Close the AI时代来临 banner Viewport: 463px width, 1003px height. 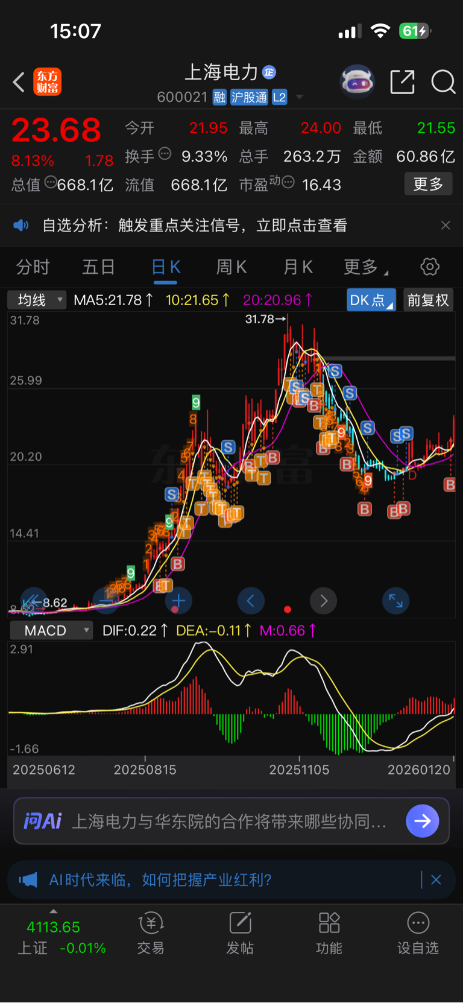click(436, 880)
